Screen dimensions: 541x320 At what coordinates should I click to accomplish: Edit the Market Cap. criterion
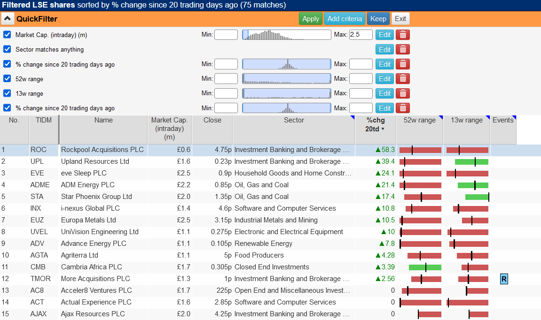384,35
